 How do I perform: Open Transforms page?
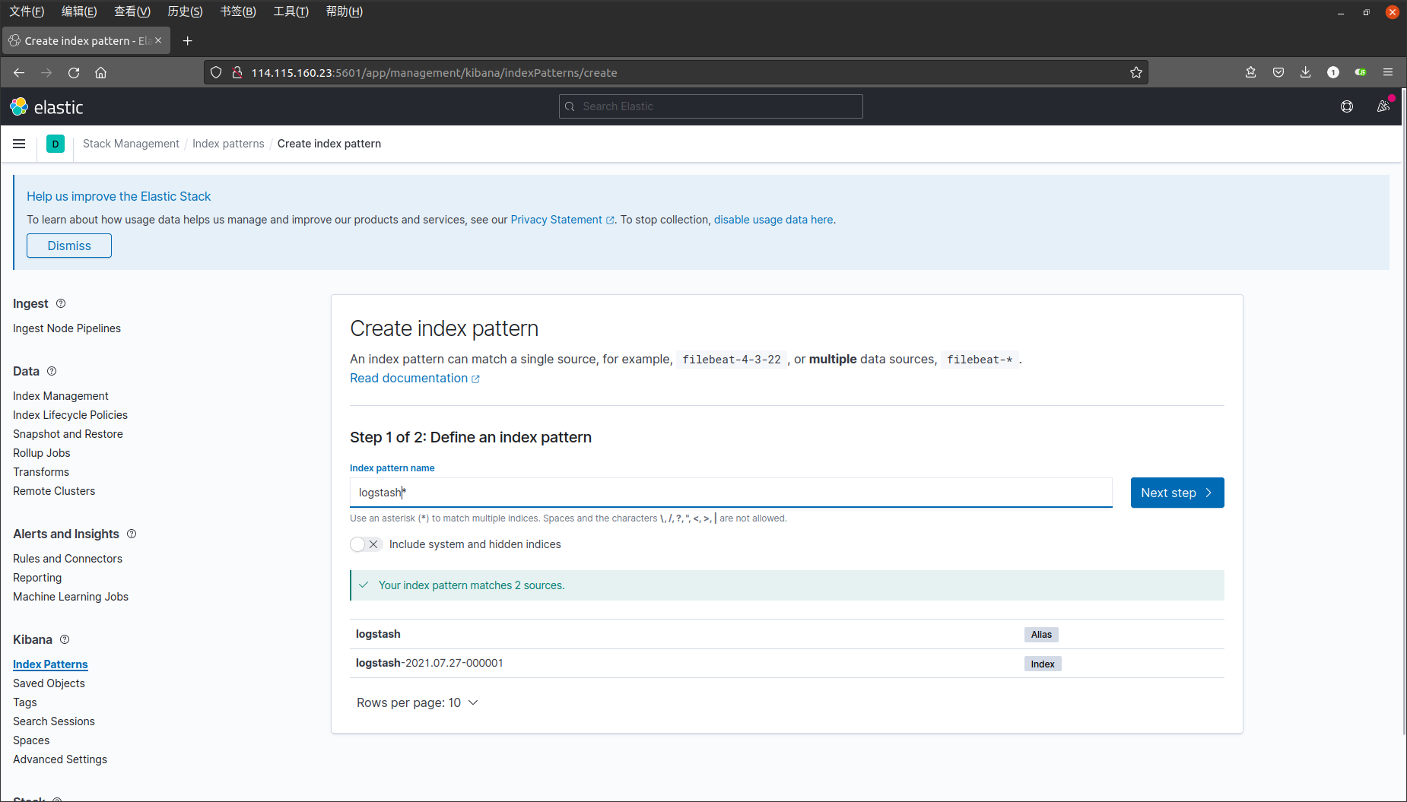pyautogui.click(x=41, y=472)
